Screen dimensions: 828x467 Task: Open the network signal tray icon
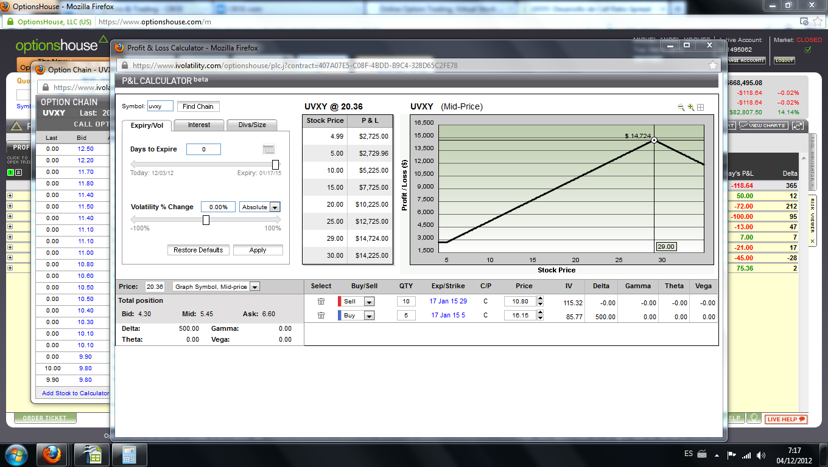pyautogui.click(x=746, y=455)
